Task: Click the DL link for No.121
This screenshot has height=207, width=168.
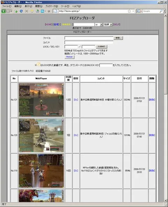Action: point(76,100)
